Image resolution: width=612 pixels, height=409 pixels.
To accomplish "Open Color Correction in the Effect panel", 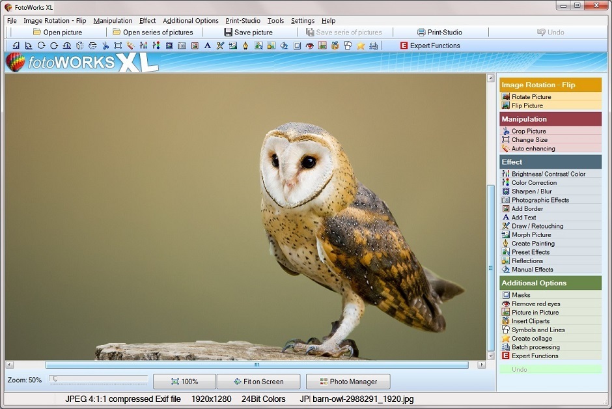I will [x=528, y=182].
